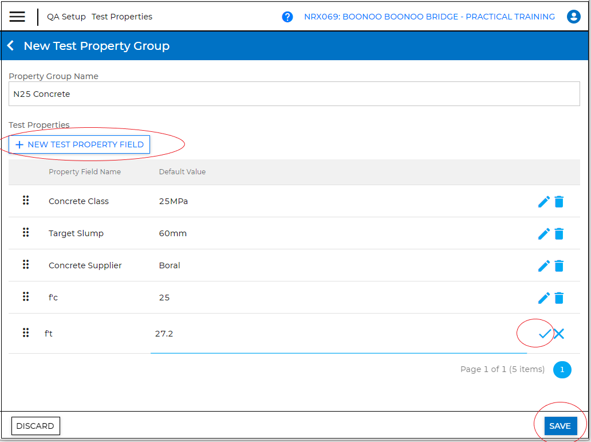Edit the Concrete Supplier property row
The height and width of the screenshot is (442, 591).
(x=543, y=266)
